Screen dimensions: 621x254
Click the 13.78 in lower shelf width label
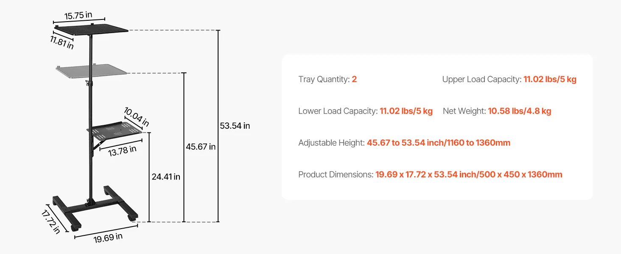[x=122, y=151]
